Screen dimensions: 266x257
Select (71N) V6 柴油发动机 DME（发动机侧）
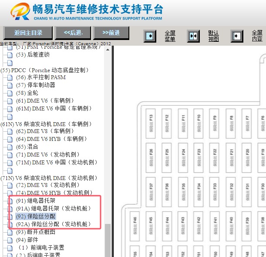(49, 178)
